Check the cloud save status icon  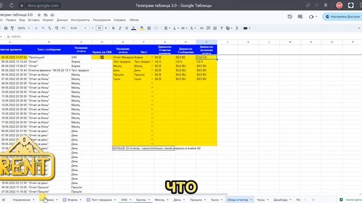click(x=53, y=15)
